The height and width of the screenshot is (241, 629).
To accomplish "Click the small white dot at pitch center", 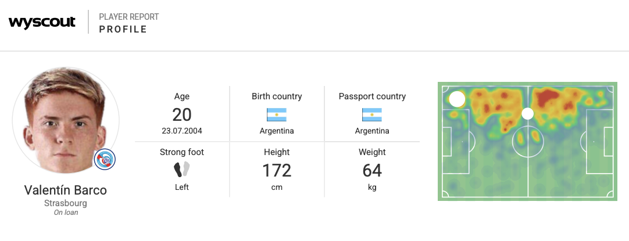I will tap(527, 113).
